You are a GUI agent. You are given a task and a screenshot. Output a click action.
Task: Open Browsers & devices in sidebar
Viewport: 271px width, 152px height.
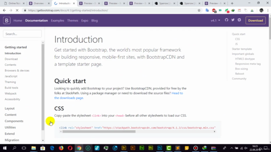(17, 71)
